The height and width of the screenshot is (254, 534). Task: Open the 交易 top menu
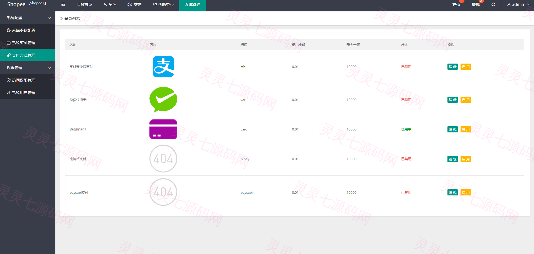pyautogui.click(x=134, y=4)
